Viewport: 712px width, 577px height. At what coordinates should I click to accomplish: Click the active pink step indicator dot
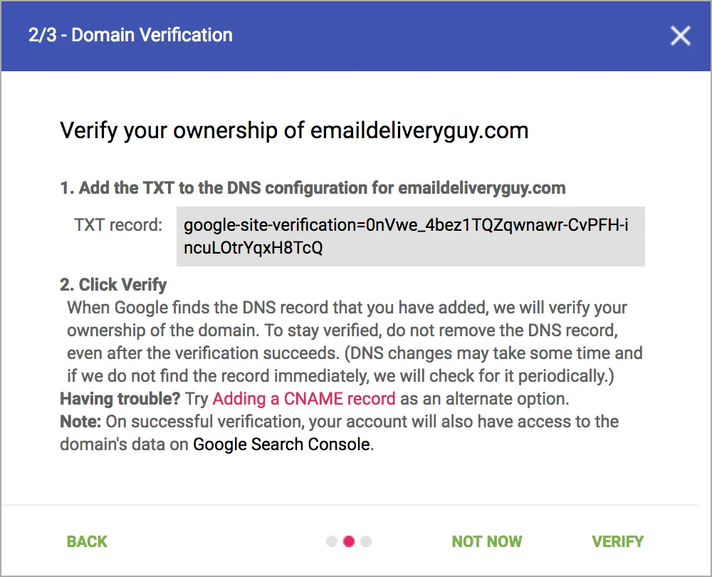coord(349,541)
